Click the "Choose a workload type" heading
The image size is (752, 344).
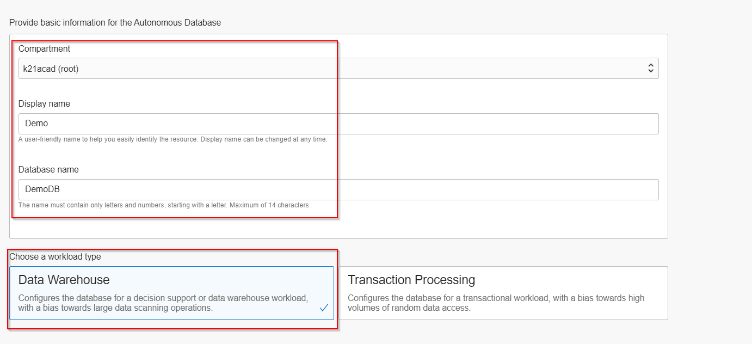pos(55,256)
